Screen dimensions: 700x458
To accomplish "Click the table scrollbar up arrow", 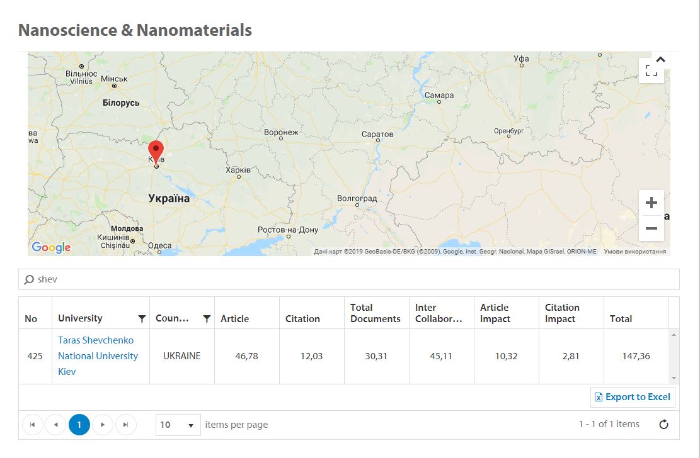I will pos(674,335).
